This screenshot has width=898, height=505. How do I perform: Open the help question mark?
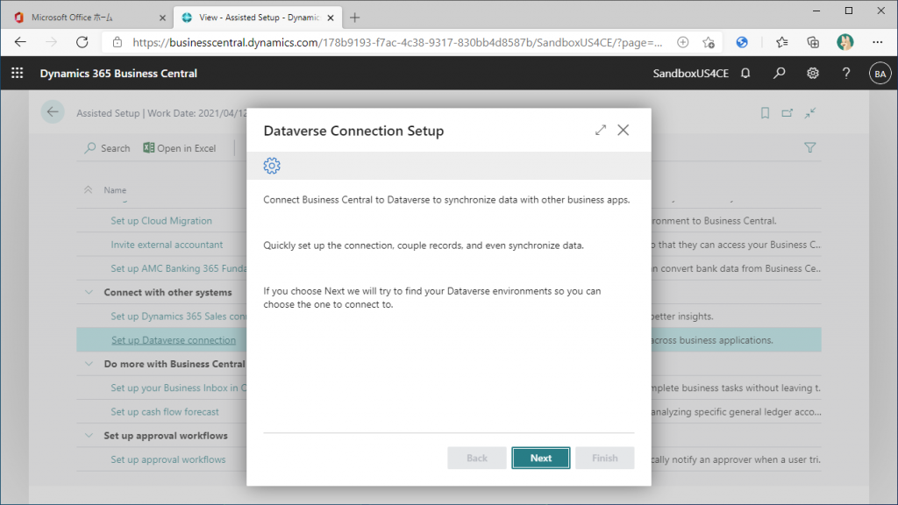tap(846, 74)
